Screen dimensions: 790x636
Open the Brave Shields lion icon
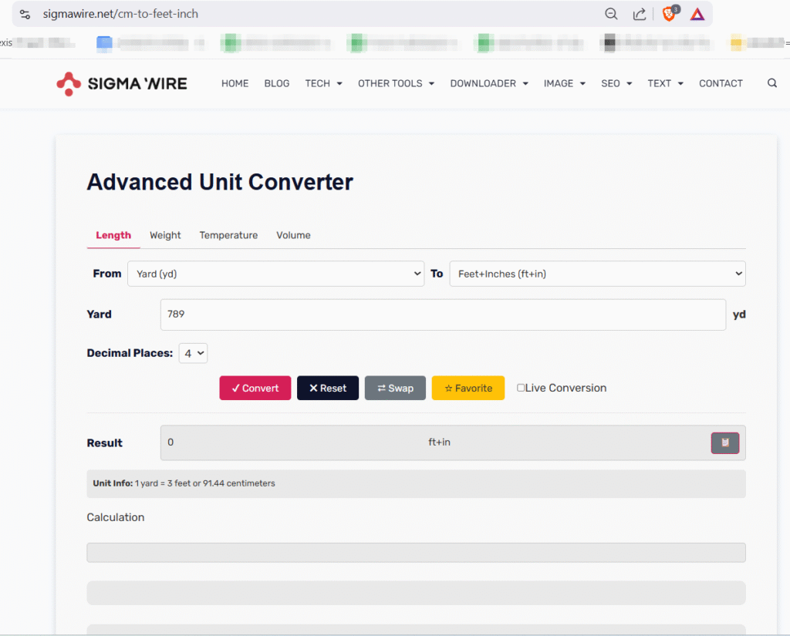tap(670, 14)
